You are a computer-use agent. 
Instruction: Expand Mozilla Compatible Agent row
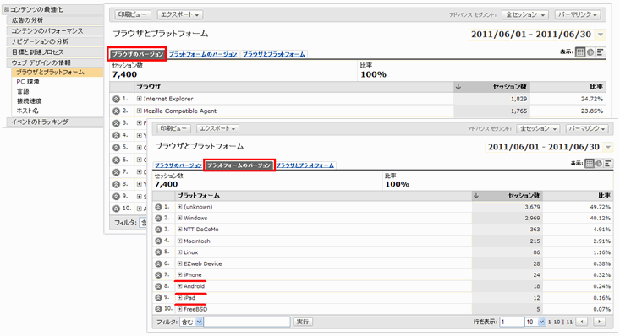[140, 111]
